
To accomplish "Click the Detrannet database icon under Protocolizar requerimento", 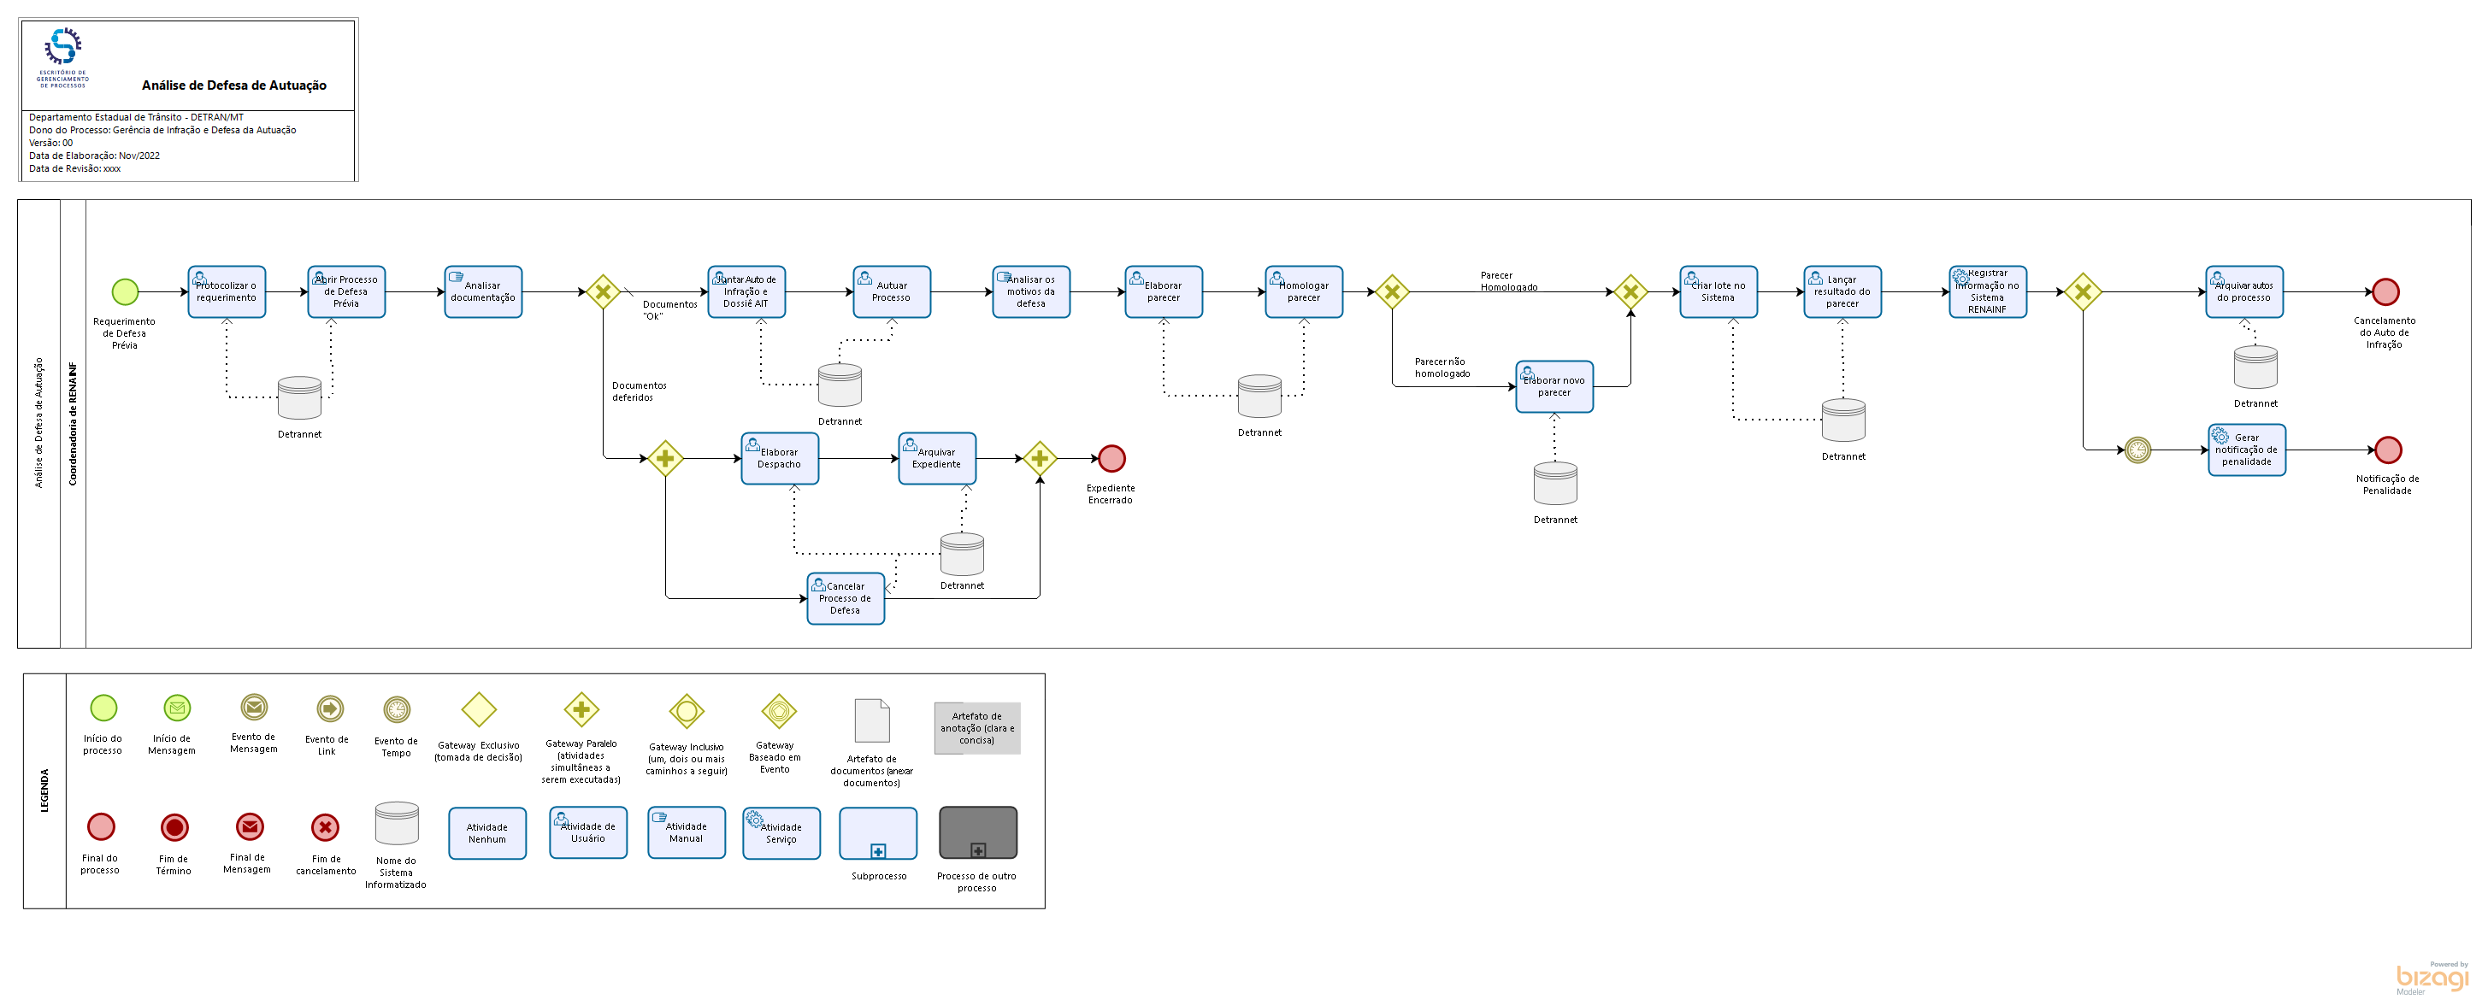I will 299,397.
